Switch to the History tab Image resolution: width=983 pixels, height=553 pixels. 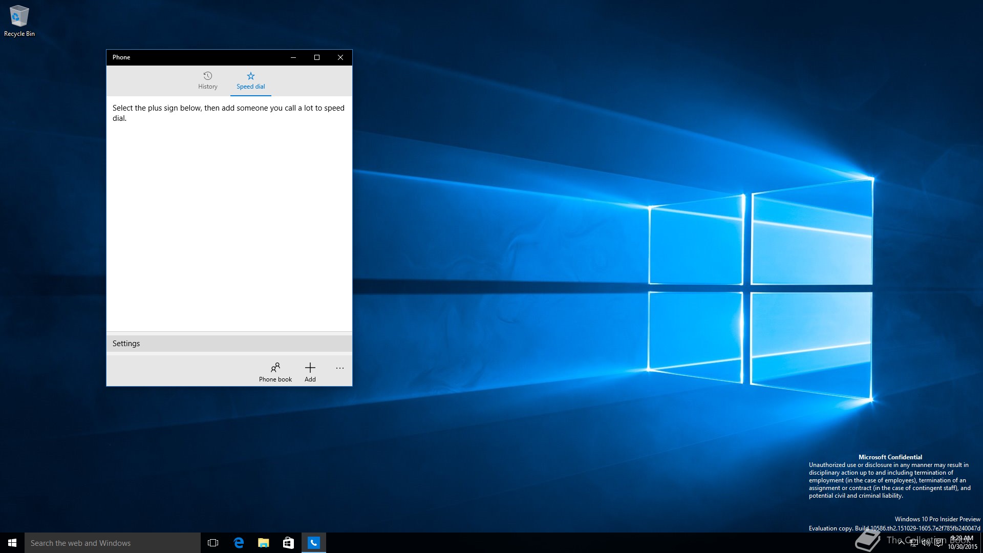207,81
